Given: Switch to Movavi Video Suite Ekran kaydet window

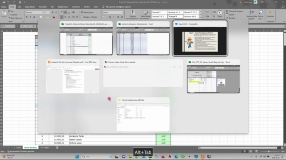Looking at the screenshot, I should coord(143,73).
